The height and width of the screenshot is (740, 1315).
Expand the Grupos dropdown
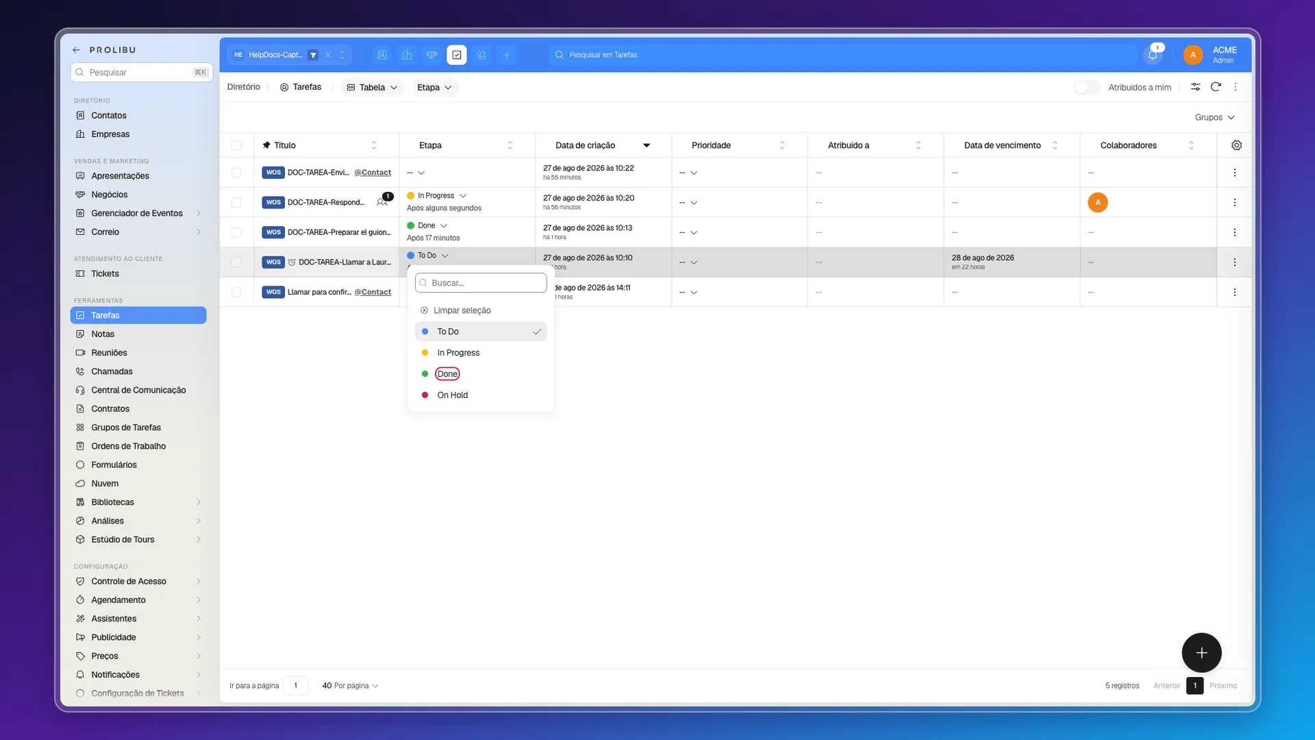(1214, 117)
